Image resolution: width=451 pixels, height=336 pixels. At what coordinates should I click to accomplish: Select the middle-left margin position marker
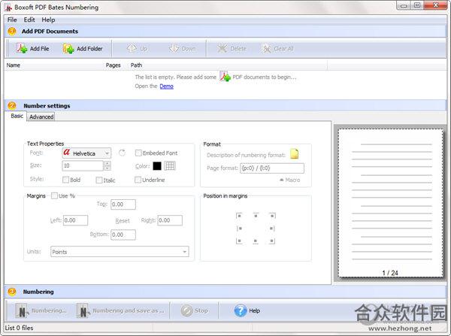tap(239, 229)
